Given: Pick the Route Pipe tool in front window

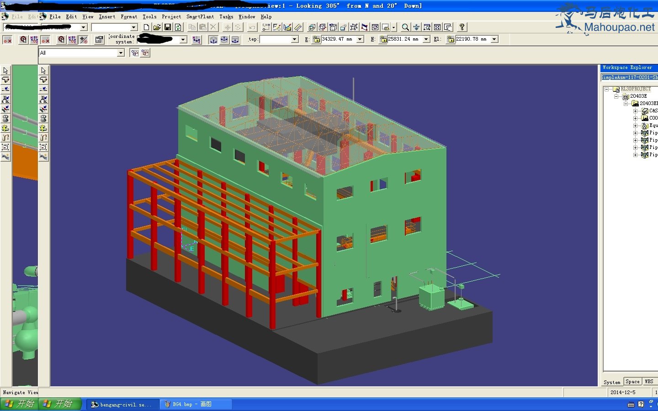Looking at the screenshot, I should [x=43, y=80].
